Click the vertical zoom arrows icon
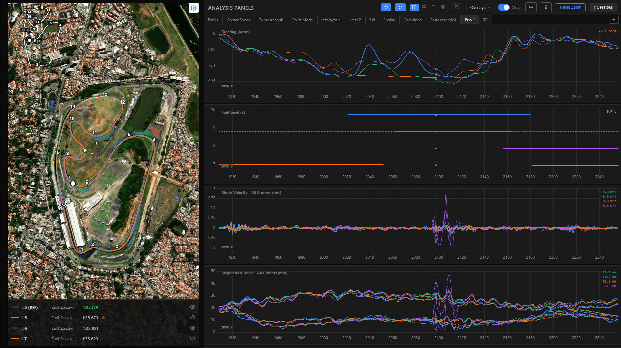The image size is (621, 348). pos(546,7)
